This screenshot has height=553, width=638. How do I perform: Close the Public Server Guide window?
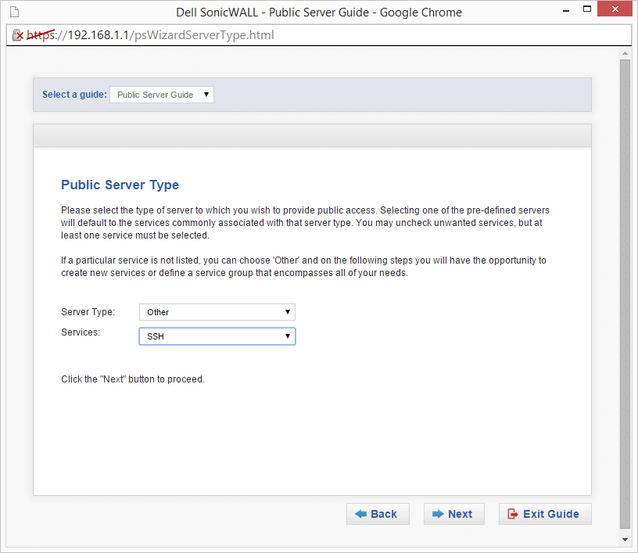pyautogui.click(x=615, y=9)
